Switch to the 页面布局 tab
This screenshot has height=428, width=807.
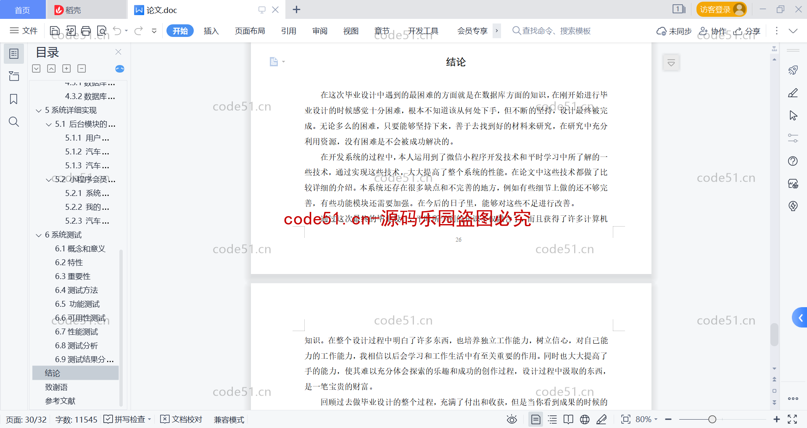250,31
